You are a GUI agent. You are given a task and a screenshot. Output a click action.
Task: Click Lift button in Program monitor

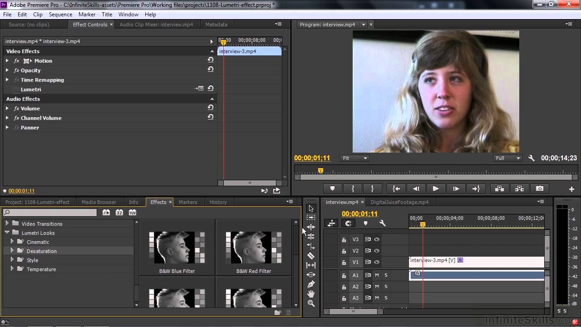click(499, 189)
